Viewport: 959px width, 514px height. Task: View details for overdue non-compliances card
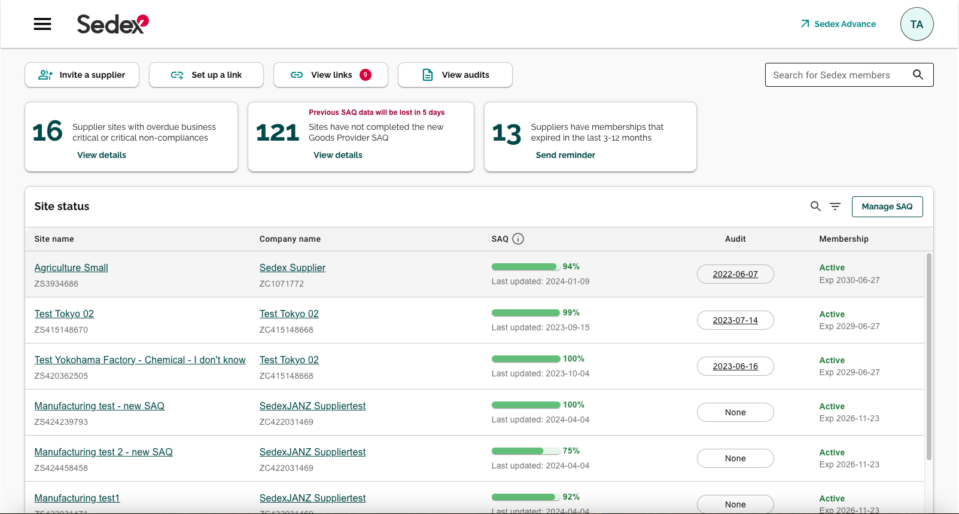pyautogui.click(x=102, y=155)
